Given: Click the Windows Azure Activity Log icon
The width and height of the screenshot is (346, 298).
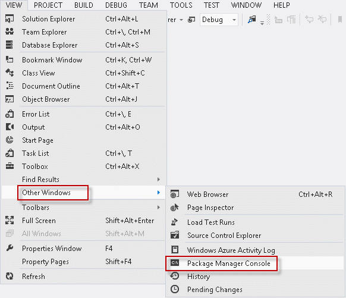Looking at the screenshot, I should tap(175, 250).
